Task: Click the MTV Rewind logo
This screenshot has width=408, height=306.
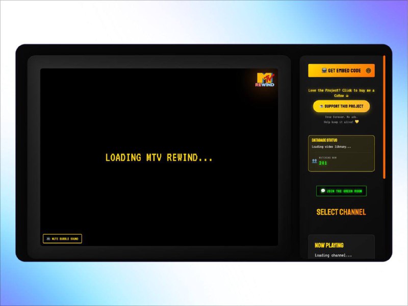Action: point(265,80)
